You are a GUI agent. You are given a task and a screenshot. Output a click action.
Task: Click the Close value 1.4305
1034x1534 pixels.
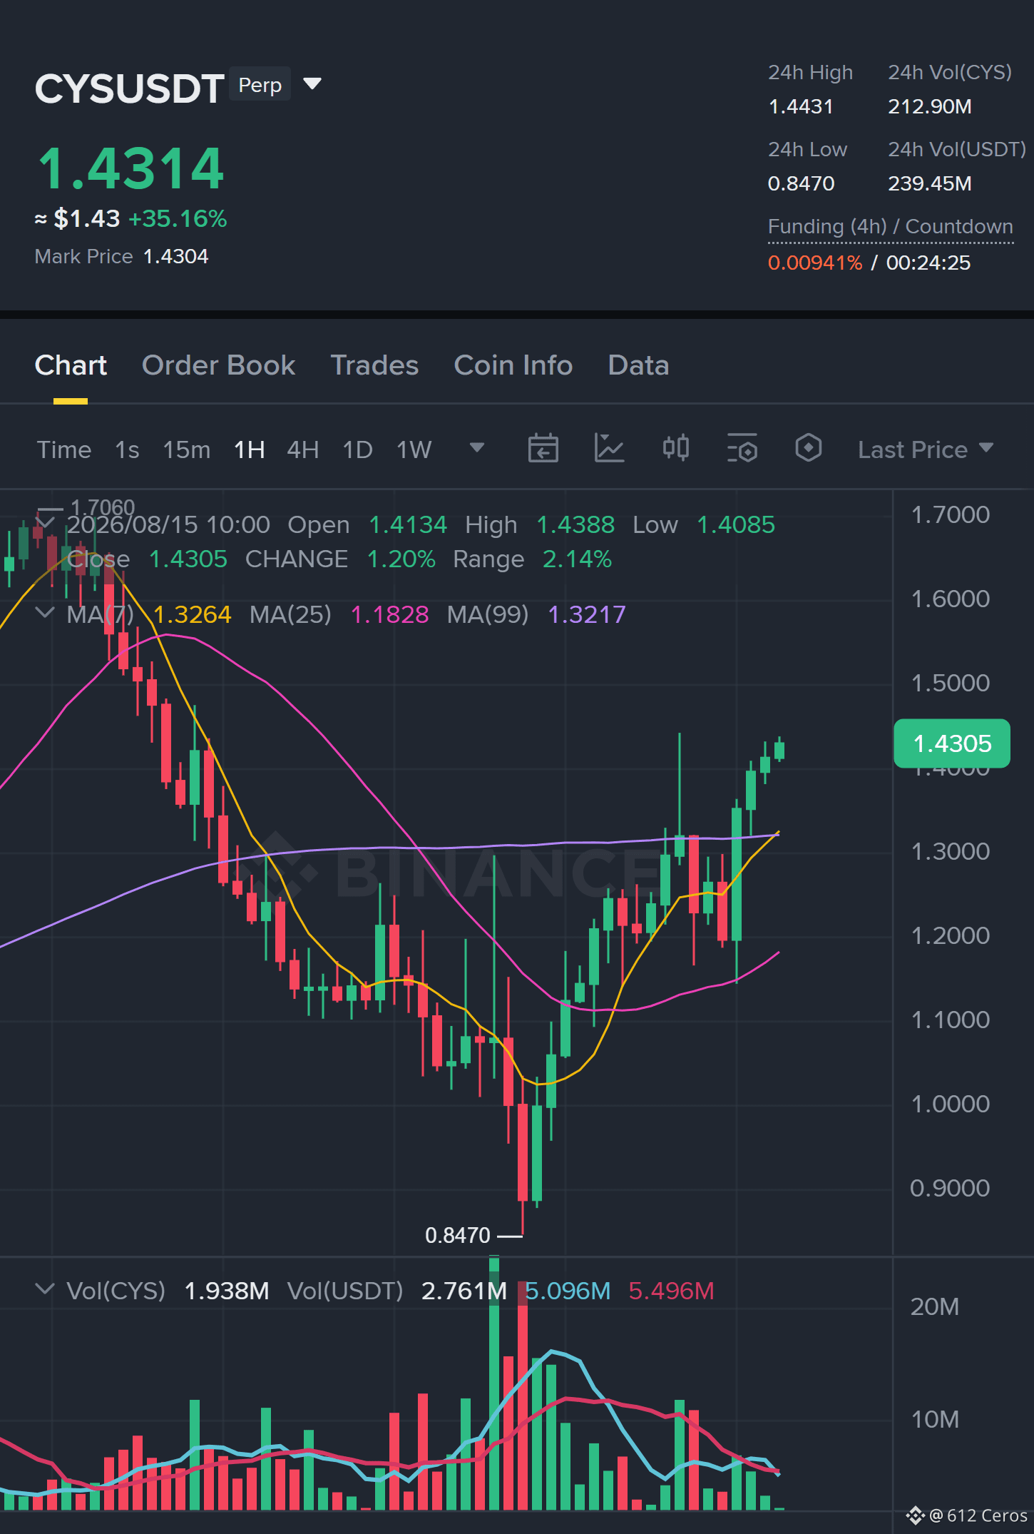click(x=188, y=559)
